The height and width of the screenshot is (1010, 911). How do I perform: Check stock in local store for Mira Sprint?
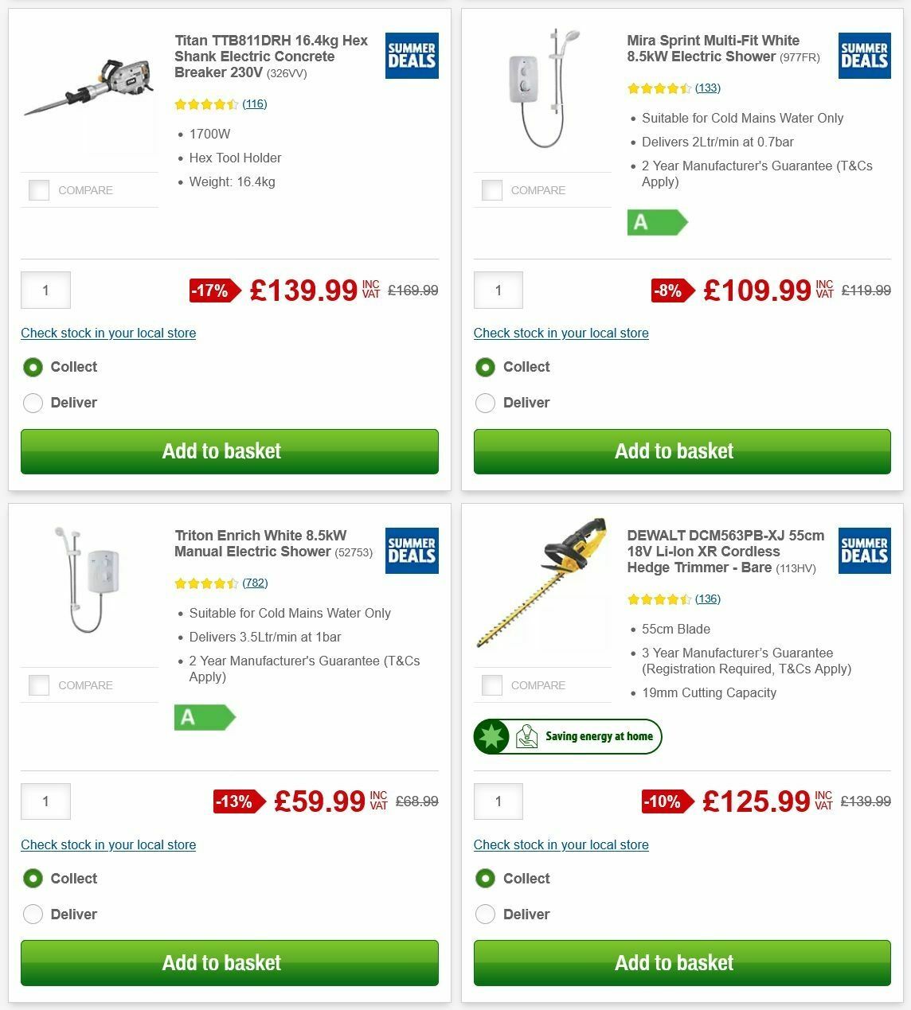(x=561, y=333)
